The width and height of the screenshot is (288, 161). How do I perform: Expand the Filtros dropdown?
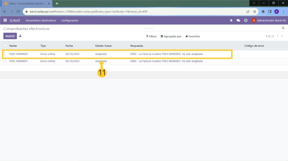click(151, 36)
